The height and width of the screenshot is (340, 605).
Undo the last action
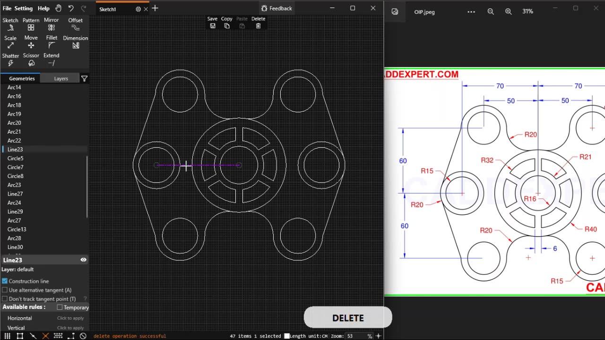coord(71,8)
